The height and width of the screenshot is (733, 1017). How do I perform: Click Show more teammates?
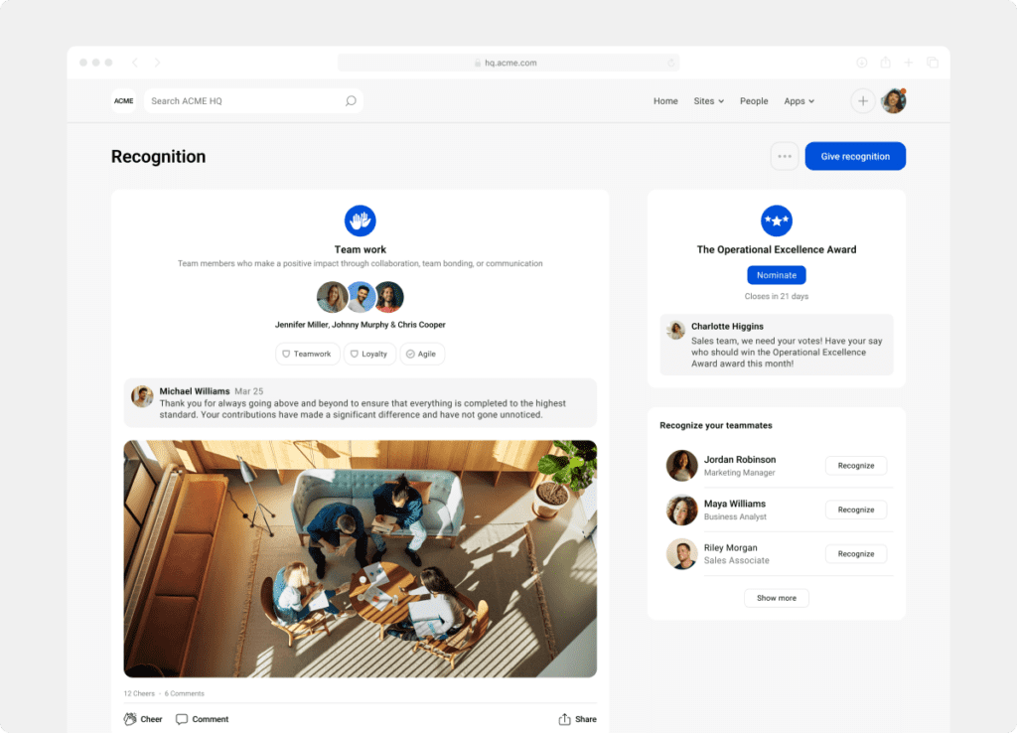coord(777,598)
